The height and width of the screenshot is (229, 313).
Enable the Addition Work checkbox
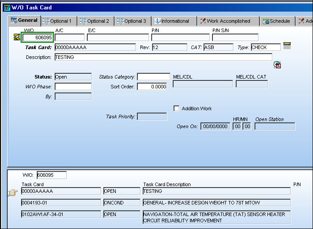[x=176, y=108]
